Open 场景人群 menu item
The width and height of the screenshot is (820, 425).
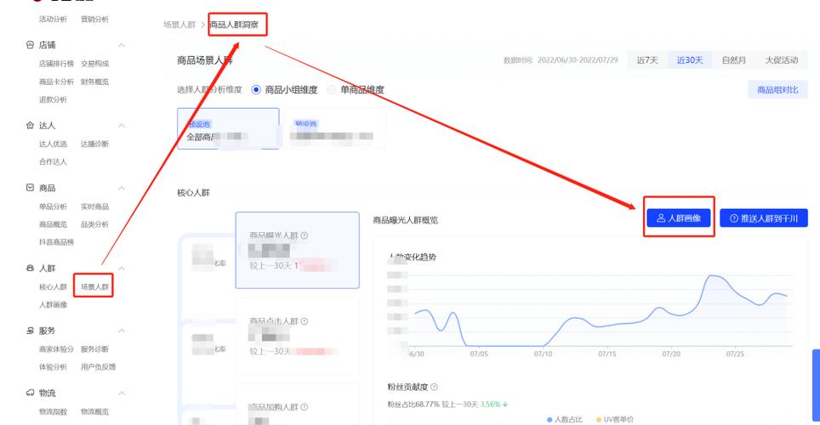click(x=94, y=286)
